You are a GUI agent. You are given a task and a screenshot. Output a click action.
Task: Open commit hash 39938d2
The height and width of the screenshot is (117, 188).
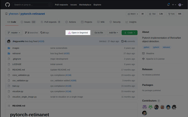(x=103, y=42)
